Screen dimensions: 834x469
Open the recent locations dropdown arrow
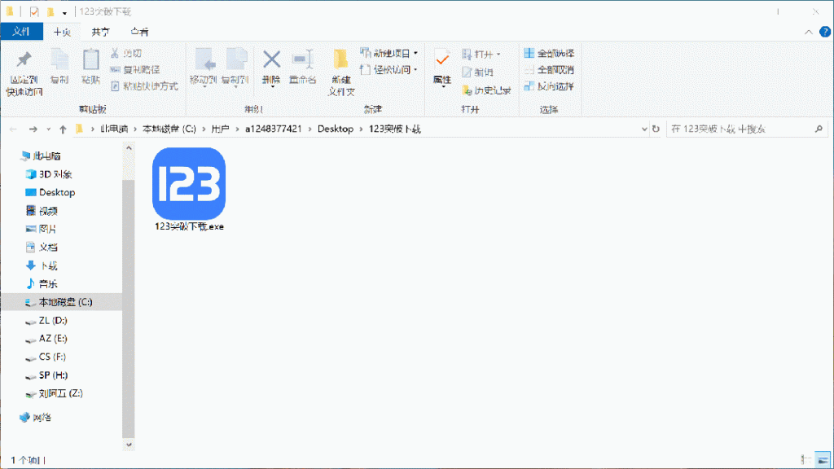pyautogui.click(x=48, y=129)
